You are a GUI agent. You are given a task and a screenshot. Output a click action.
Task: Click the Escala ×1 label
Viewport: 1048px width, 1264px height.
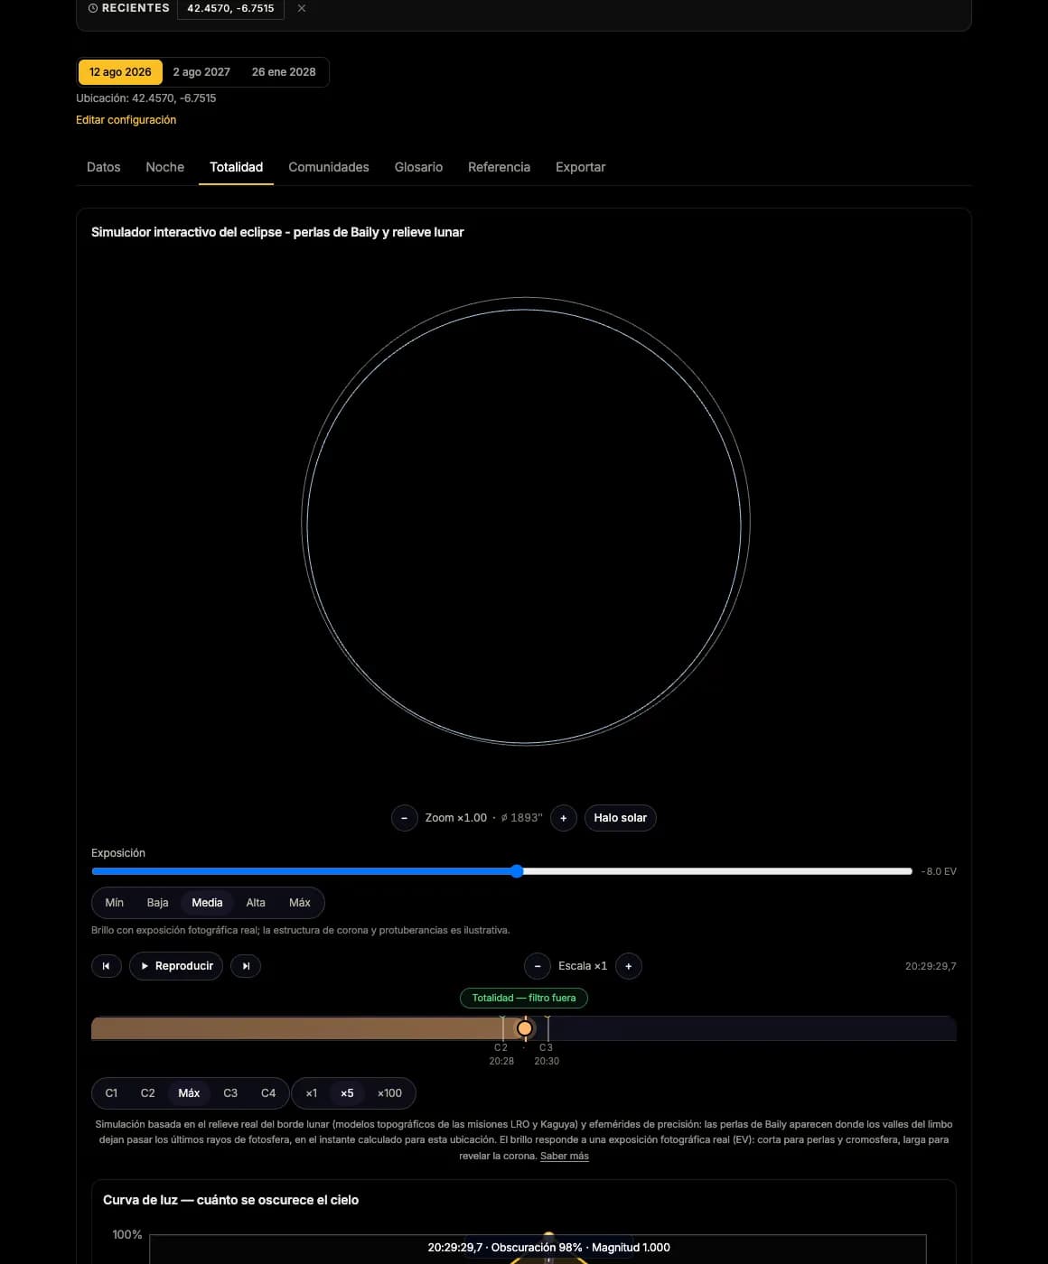(583, 966)
